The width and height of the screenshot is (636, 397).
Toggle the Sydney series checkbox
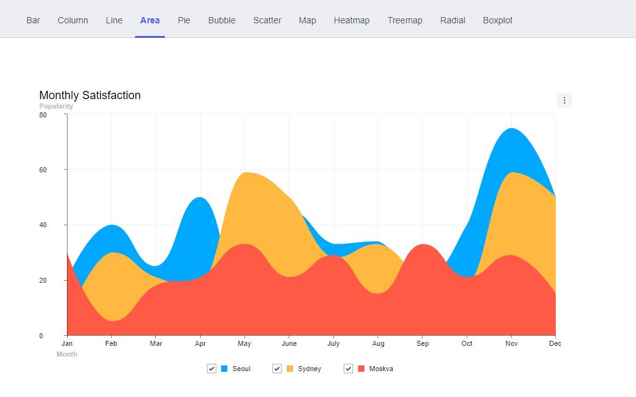(277, 369)
